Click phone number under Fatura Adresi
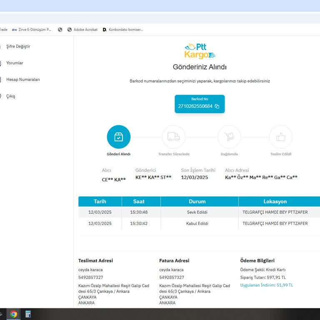 click(x=172, y=277)
